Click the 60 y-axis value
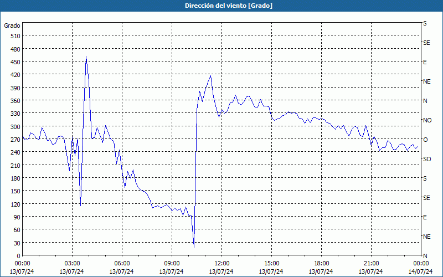The height and width of the screenshot is (277, 443). tap(17, 230)
